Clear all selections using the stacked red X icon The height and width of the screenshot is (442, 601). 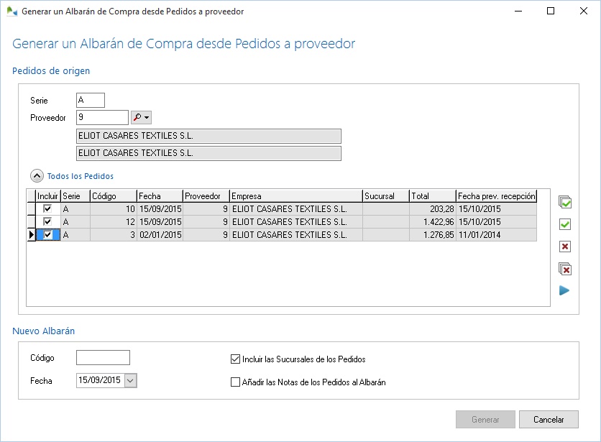point(566,269)
